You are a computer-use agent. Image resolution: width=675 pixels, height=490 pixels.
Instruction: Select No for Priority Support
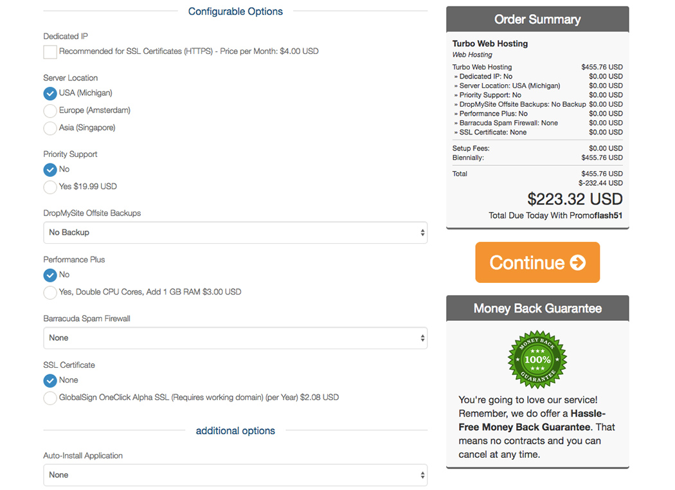pyautogui.click(x=50, y=170)
